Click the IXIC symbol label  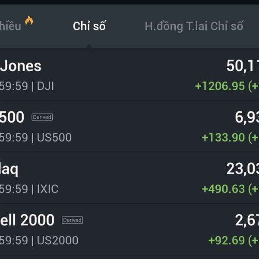tap(47, 189)
